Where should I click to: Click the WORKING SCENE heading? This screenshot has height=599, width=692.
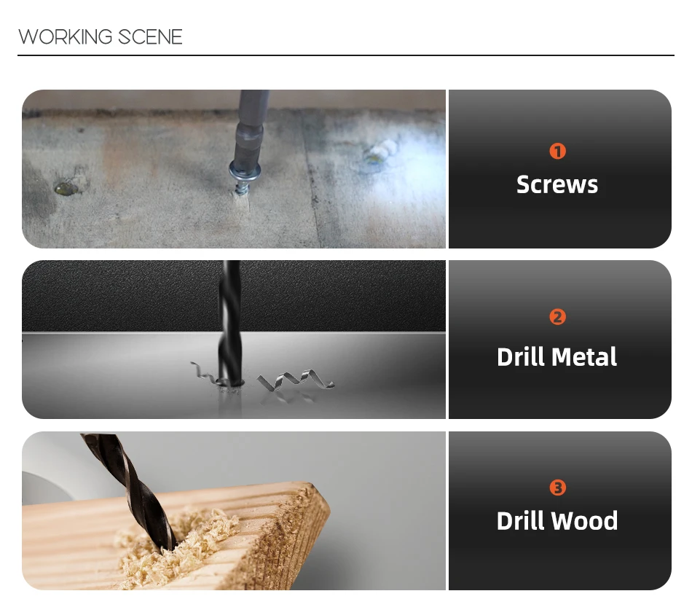tap(101, 36)
